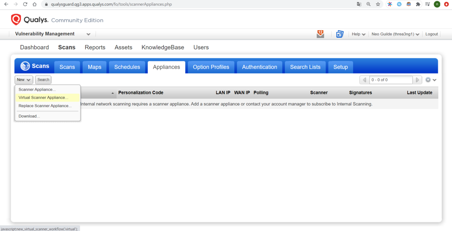Click the colorful pinwheel extension icon
This screenshot has width=452, height=231.
[390, 5]
